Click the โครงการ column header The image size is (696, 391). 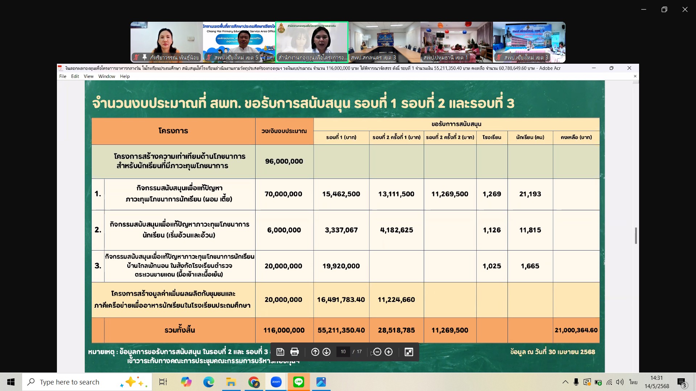[x=173, y=131]
